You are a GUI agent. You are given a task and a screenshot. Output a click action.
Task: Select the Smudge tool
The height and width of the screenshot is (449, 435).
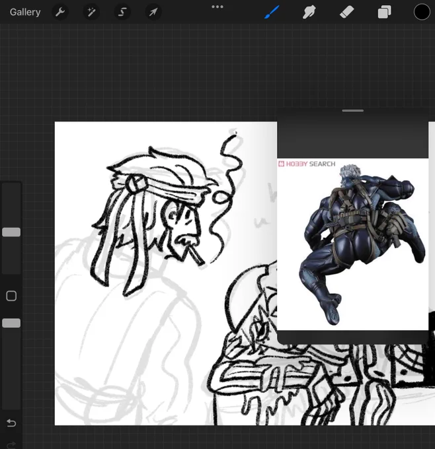coord(309,12)
